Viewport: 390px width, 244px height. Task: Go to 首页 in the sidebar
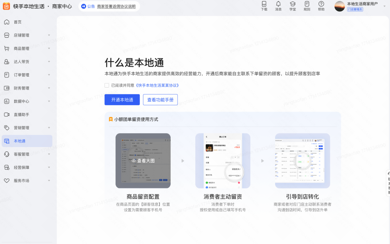point(22,22)
